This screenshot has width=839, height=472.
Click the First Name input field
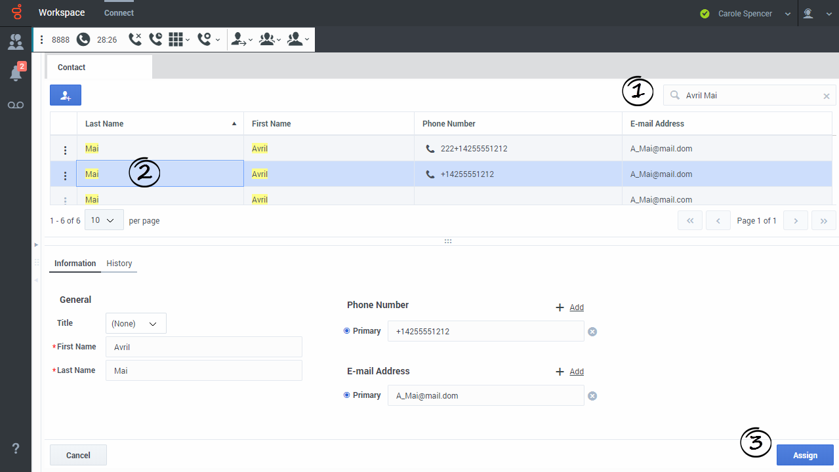203,347
